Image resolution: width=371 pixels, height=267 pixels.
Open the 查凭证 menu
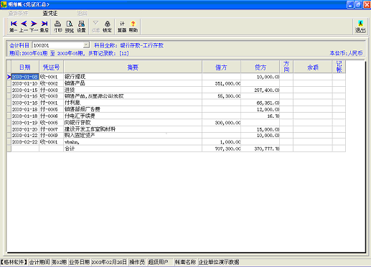pos(50,14)
